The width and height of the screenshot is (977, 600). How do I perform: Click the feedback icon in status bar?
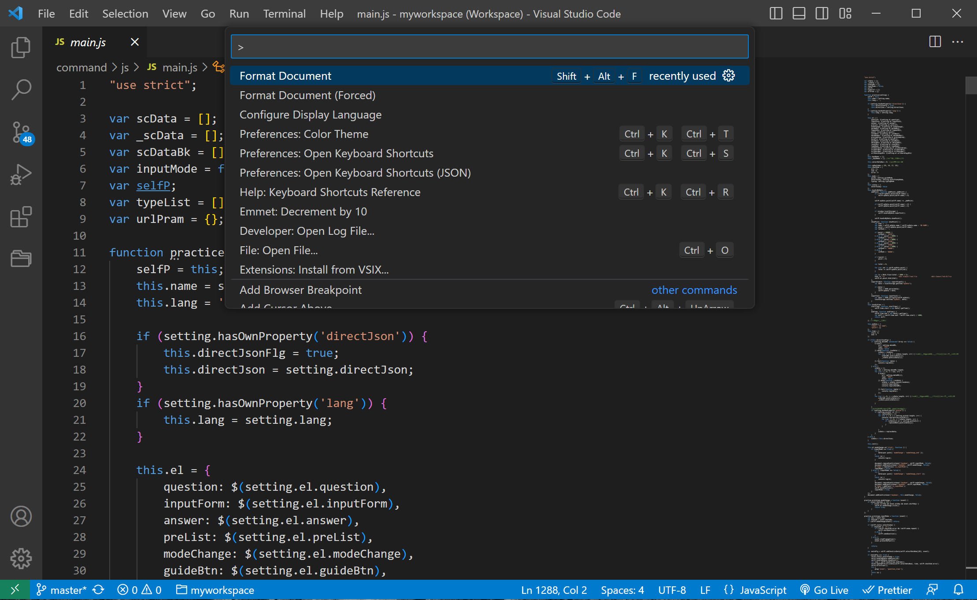932,590
